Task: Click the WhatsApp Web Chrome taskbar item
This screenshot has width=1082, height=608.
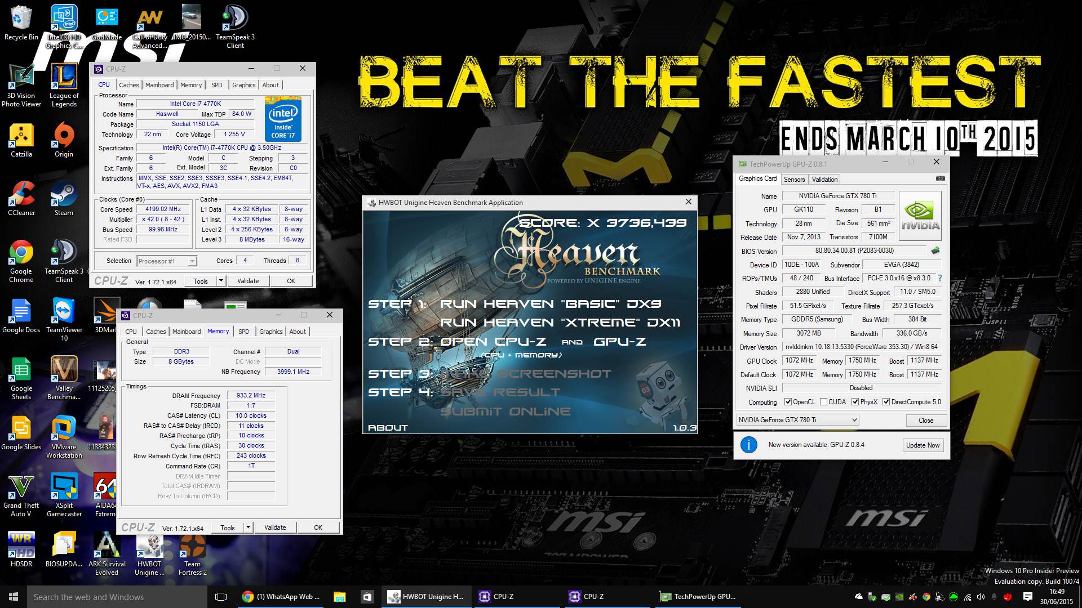Action: coord(281,597)
